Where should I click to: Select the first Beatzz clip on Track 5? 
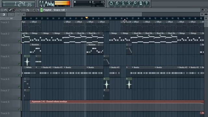pos(75,71)
